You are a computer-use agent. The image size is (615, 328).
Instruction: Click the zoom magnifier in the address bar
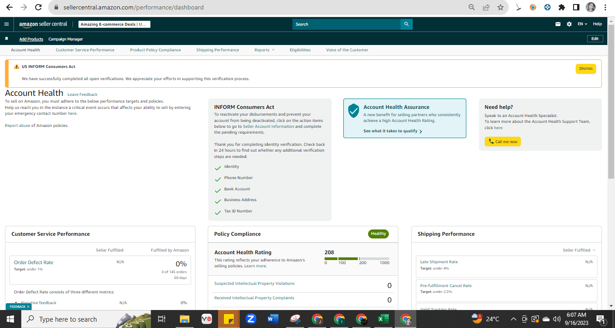click(x=472, y=7)
